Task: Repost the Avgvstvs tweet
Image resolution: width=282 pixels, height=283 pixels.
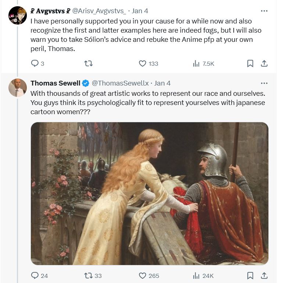Action: [x=88, y=64]
